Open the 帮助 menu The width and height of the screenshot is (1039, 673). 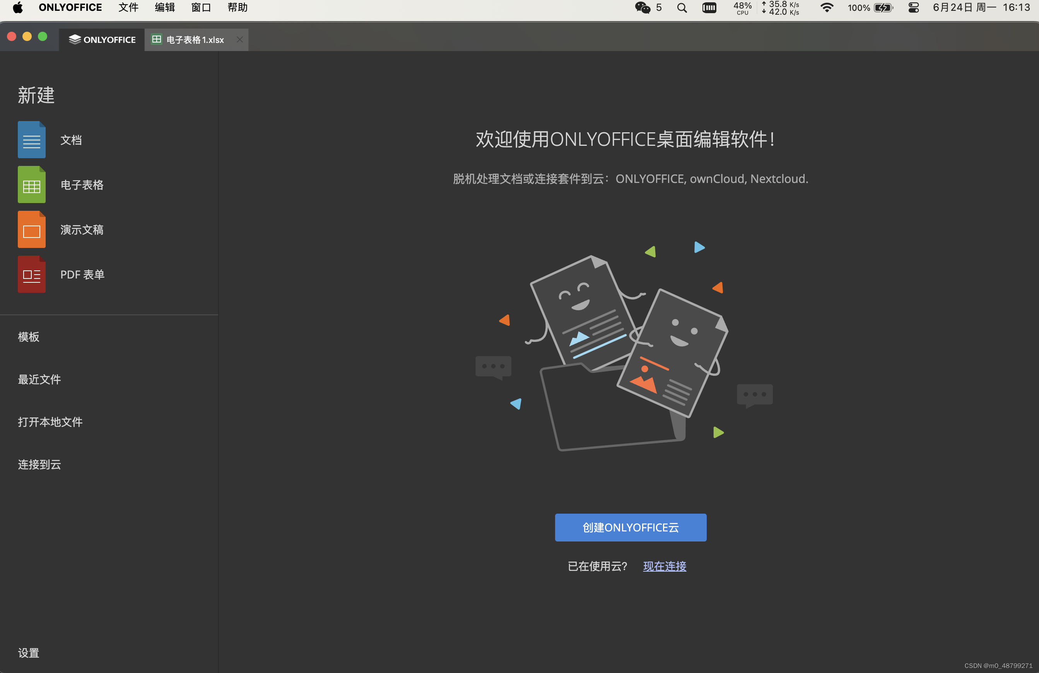238,7
